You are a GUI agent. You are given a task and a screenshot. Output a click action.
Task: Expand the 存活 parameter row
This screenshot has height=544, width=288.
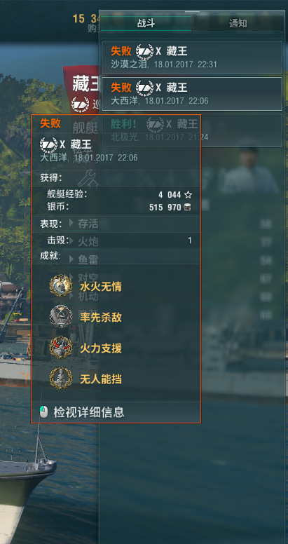[84, 224]
